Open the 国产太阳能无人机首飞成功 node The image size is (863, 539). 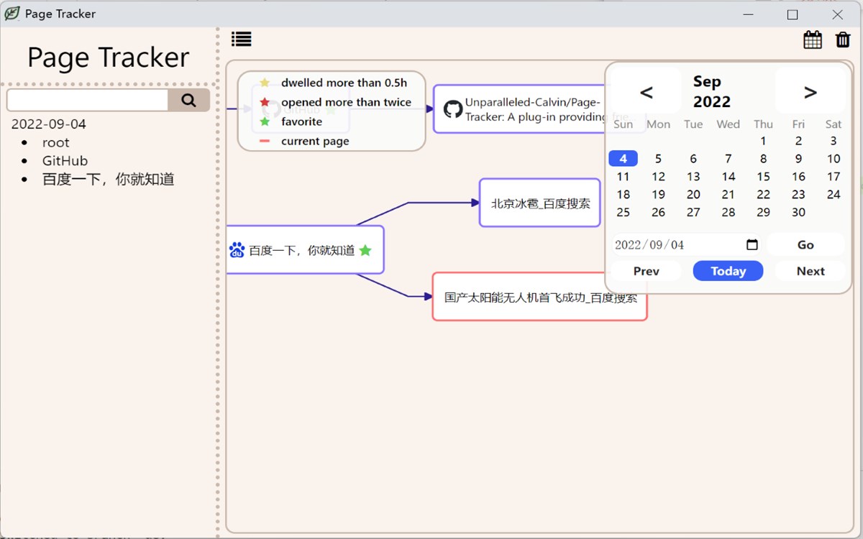(540, 297)
